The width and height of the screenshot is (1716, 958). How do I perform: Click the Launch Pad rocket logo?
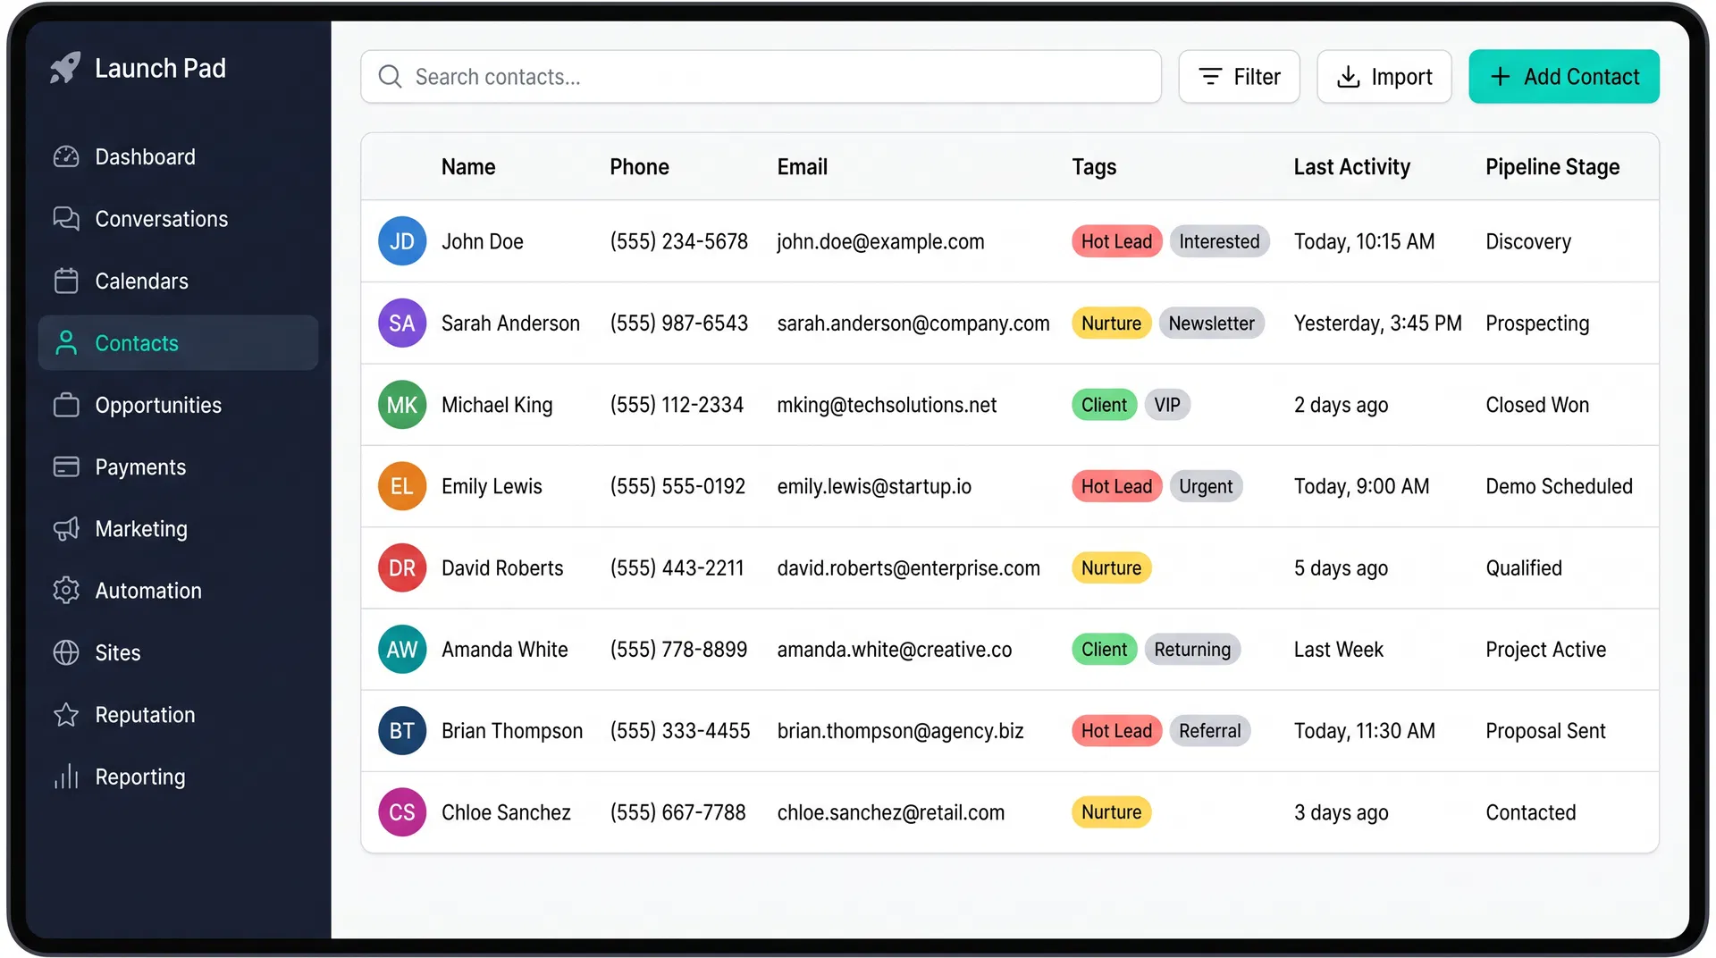pyautogui.click(x=65, y=67)
